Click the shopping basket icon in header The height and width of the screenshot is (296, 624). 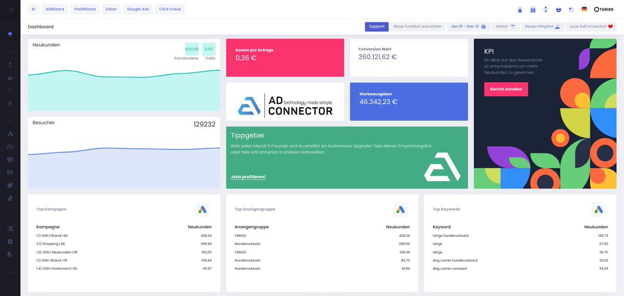558,9
